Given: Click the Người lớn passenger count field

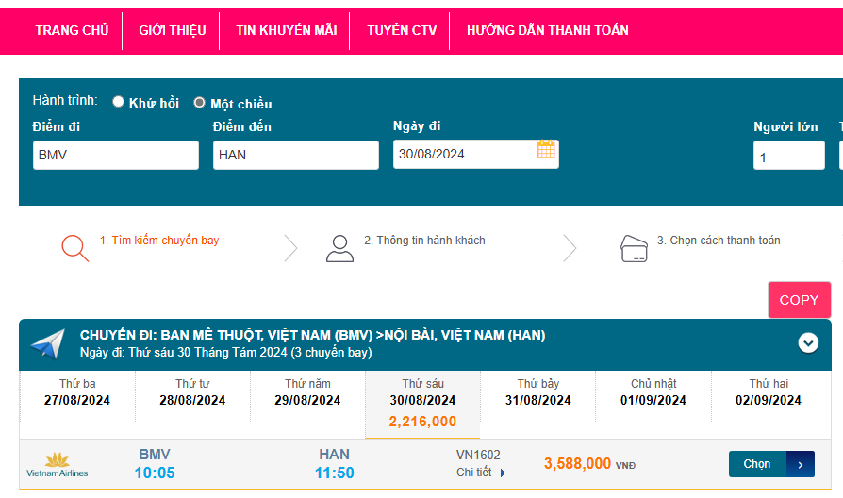Looking at the screenshot, I should pos(788,156).
